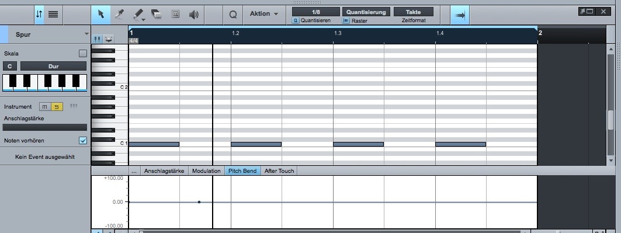Open the instrument editor icon
The image size is (621, 233).
pyautogui.click(x=74, y=106)
